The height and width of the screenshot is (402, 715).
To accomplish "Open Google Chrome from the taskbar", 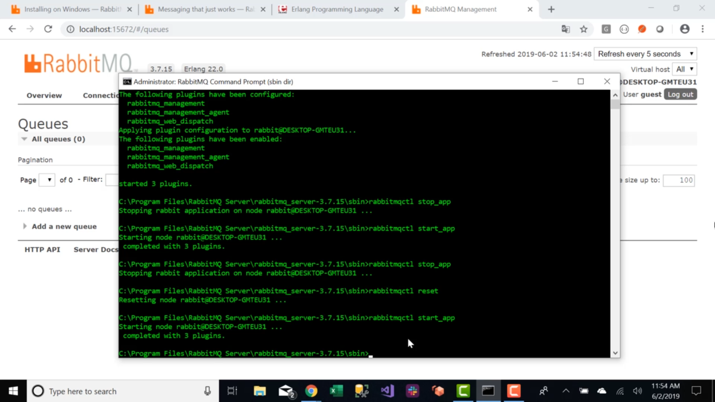I will 311,391.
